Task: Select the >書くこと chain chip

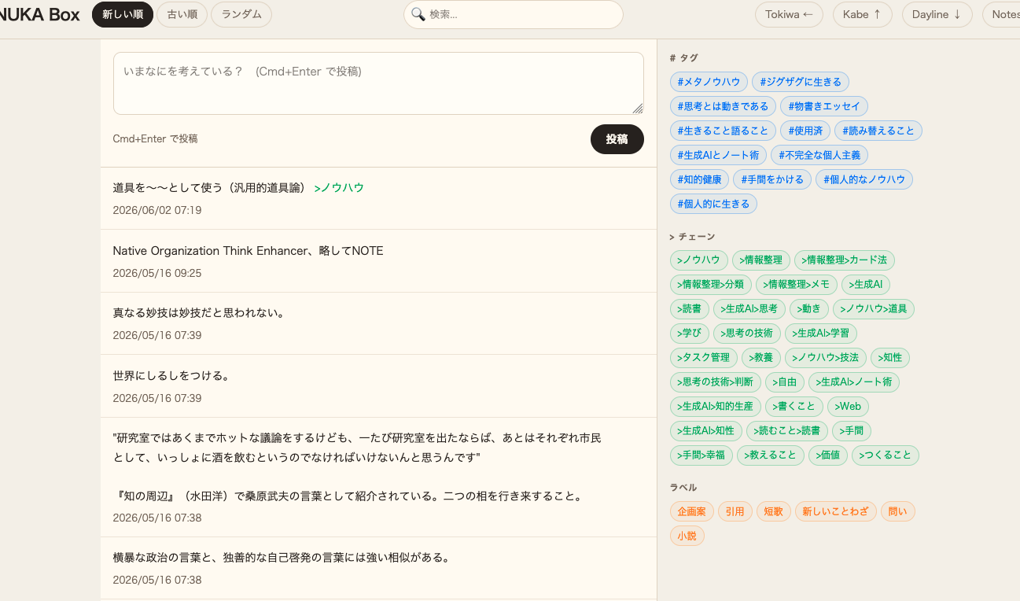Action: pos(794,407)
